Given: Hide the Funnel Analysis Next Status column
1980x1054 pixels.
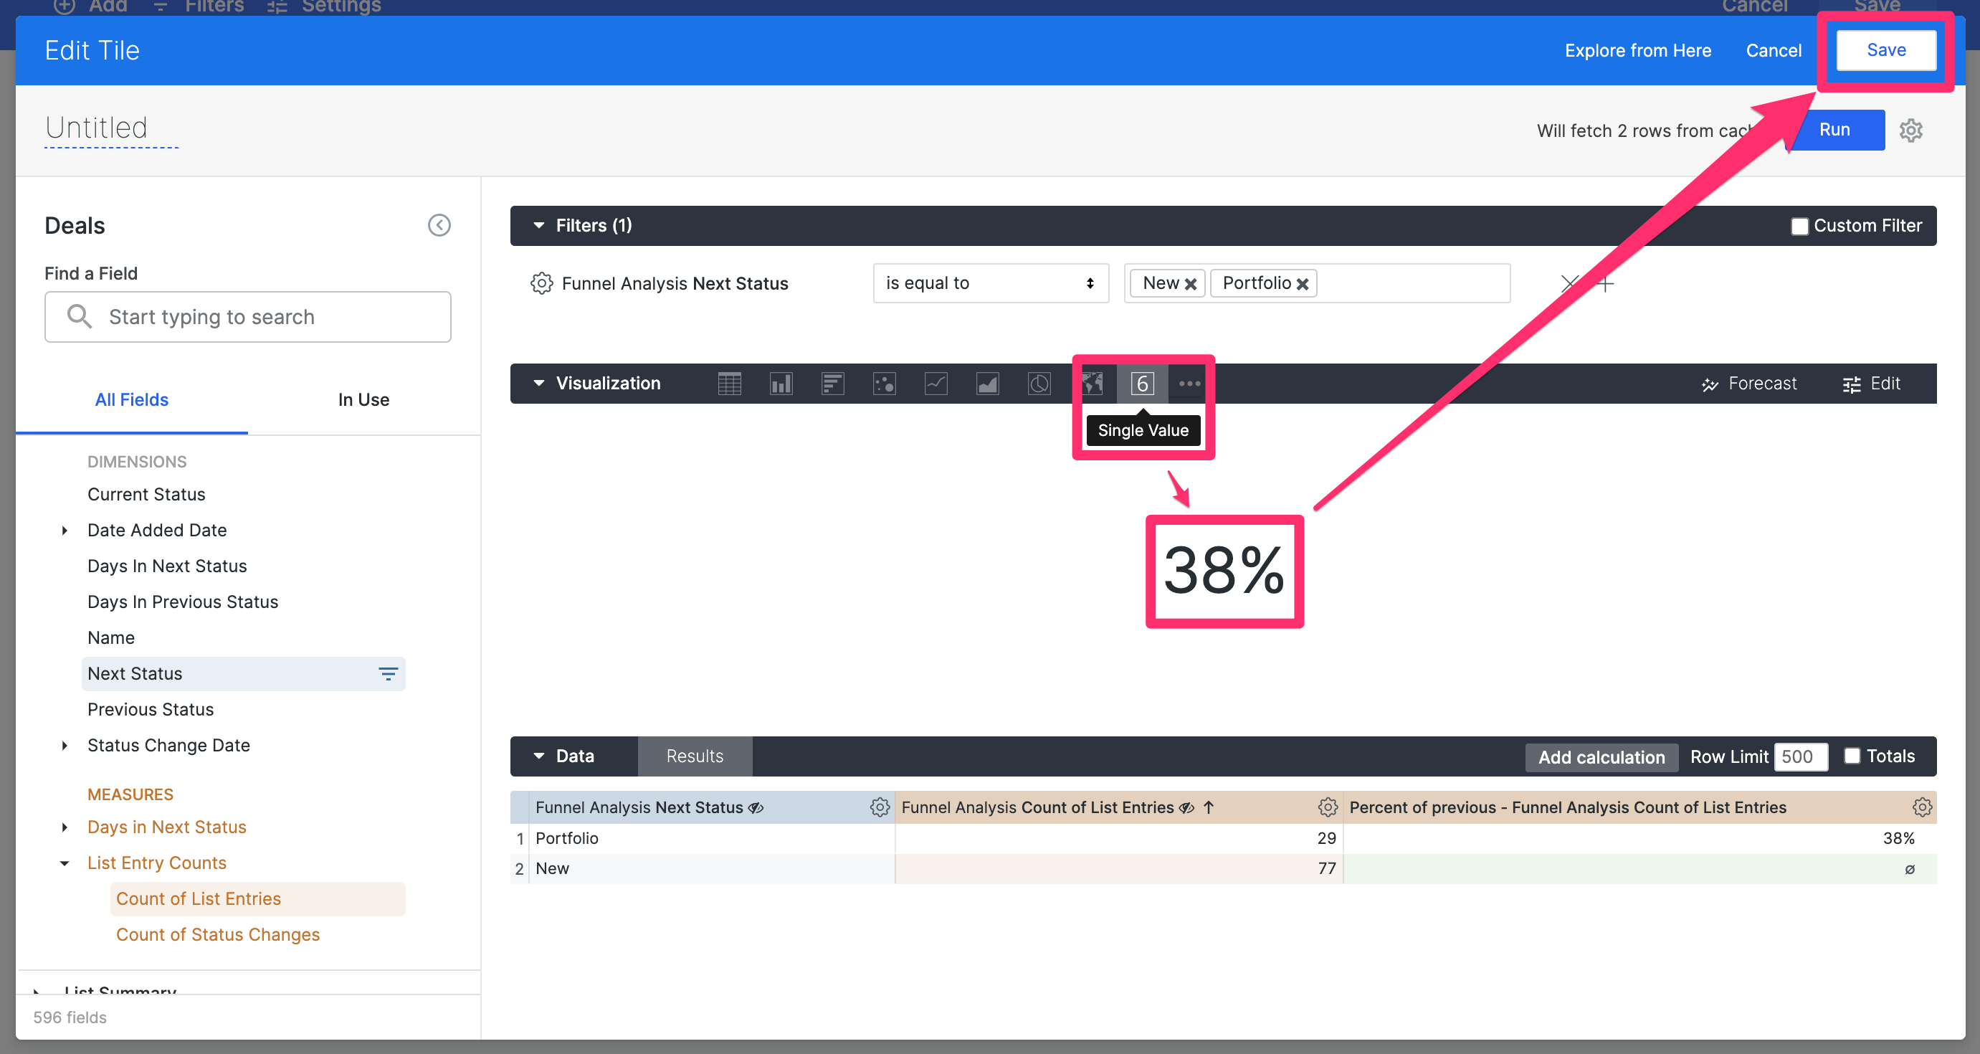Looking at the screenshot, I should [756, 807].
